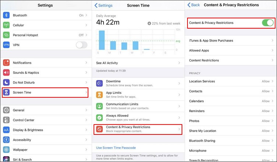
Task: Go back using the Back button
Action: [194, 5]
